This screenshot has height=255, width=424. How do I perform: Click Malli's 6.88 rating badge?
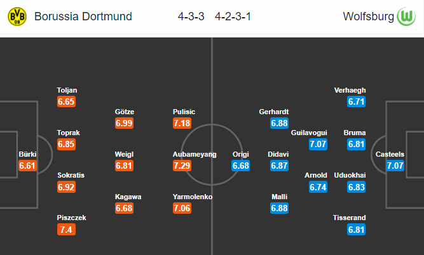click(x=279, y=208)
